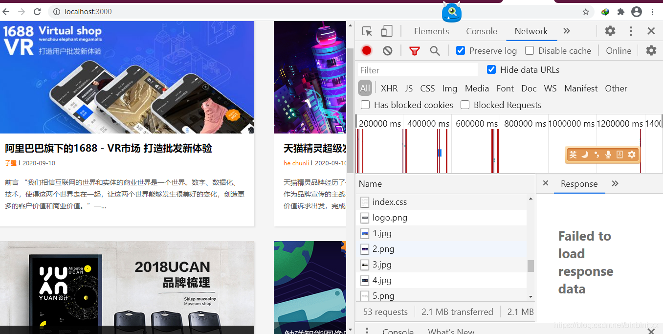Filter requests by CSS type
The image size is (663, 334).
427,89
